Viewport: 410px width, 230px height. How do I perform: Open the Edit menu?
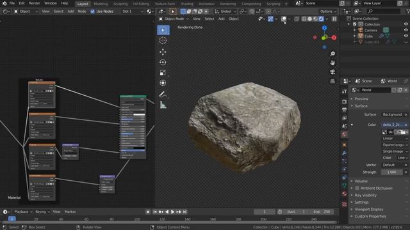coord(22,3)
